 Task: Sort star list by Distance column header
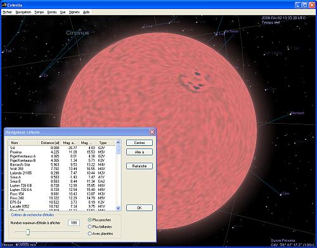pyautogui.click(x=50, y=143)
